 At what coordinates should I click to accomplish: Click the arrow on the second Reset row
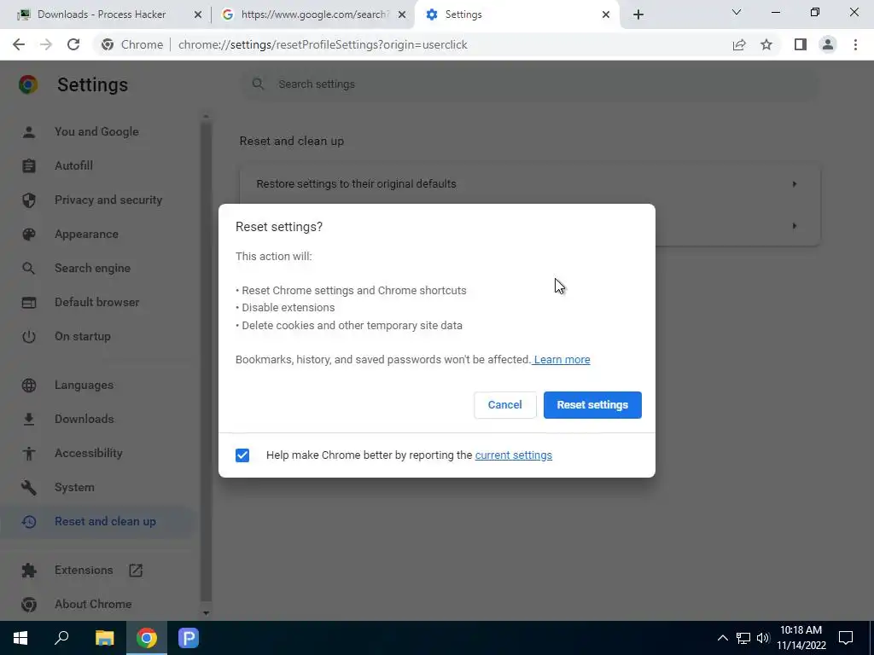[795, 225]
